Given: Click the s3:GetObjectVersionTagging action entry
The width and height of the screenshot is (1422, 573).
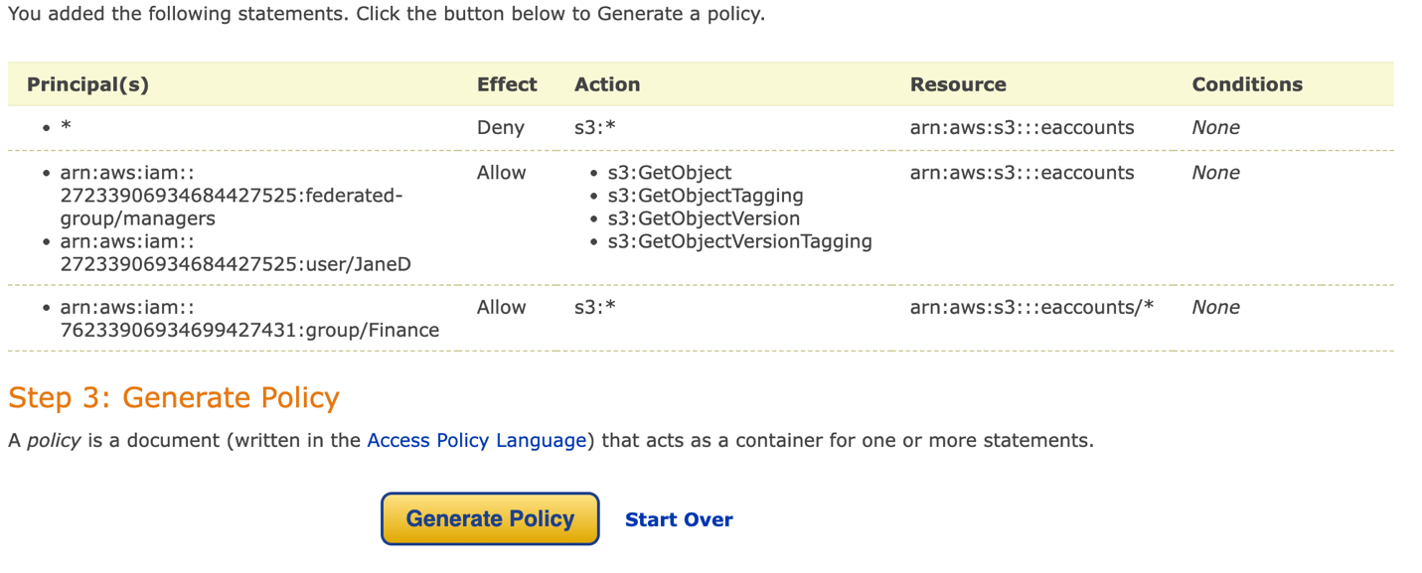Looking at the screenshot, I should coord(739,241).
